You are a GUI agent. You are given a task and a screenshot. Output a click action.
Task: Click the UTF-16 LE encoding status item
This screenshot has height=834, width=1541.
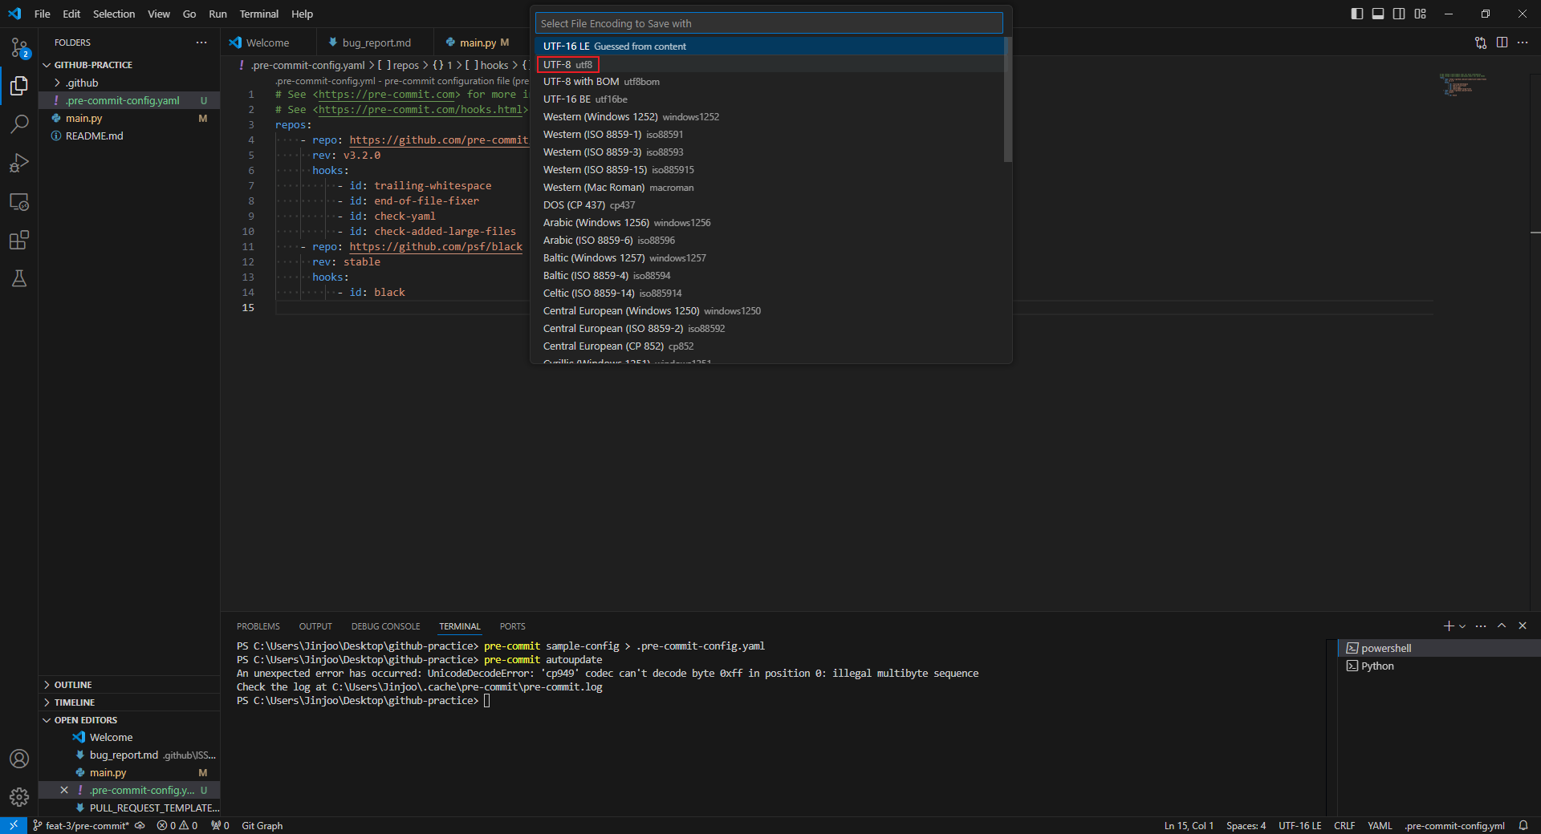pyautogui.click(x=1299, y=825)
